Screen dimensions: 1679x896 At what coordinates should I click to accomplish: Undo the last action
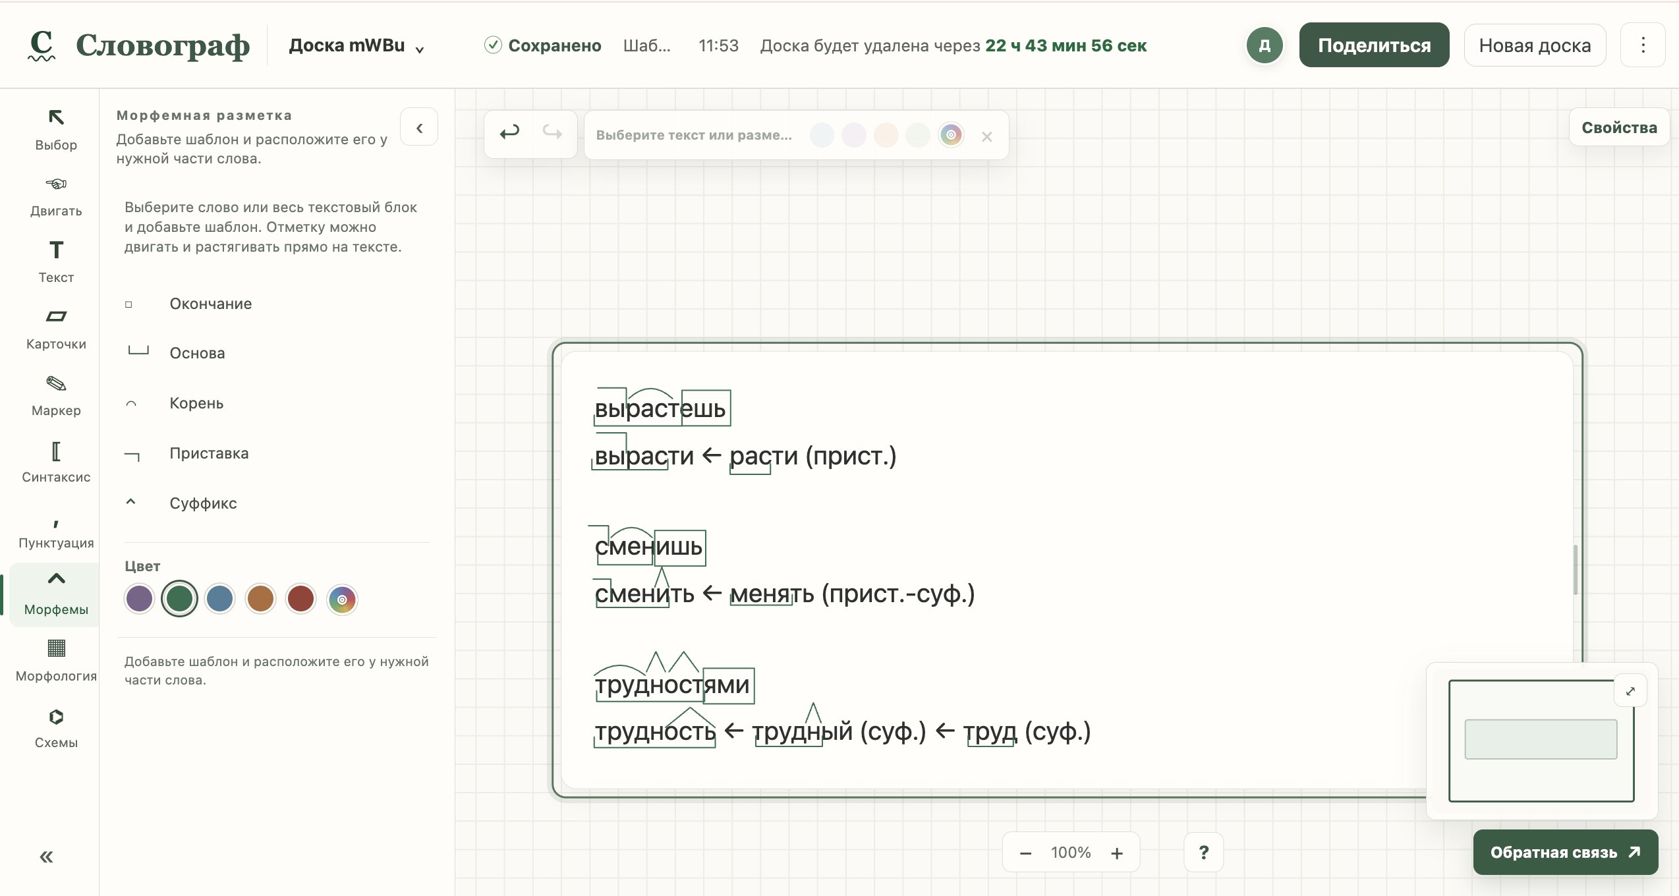point(509,134)
